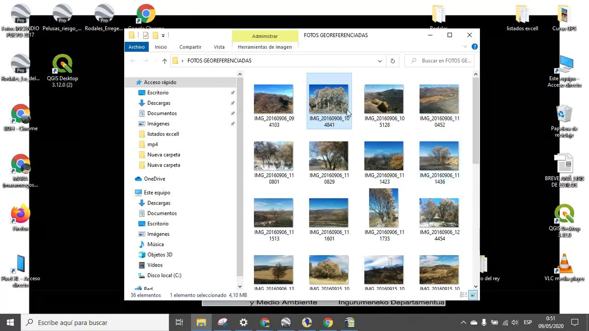Open Curso GPS desktop folder

click(x=565, y=18)
